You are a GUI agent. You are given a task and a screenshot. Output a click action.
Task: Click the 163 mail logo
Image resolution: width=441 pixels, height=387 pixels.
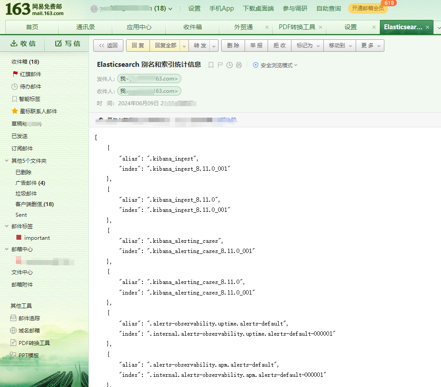pyautogui.click(x=35, y=9)
